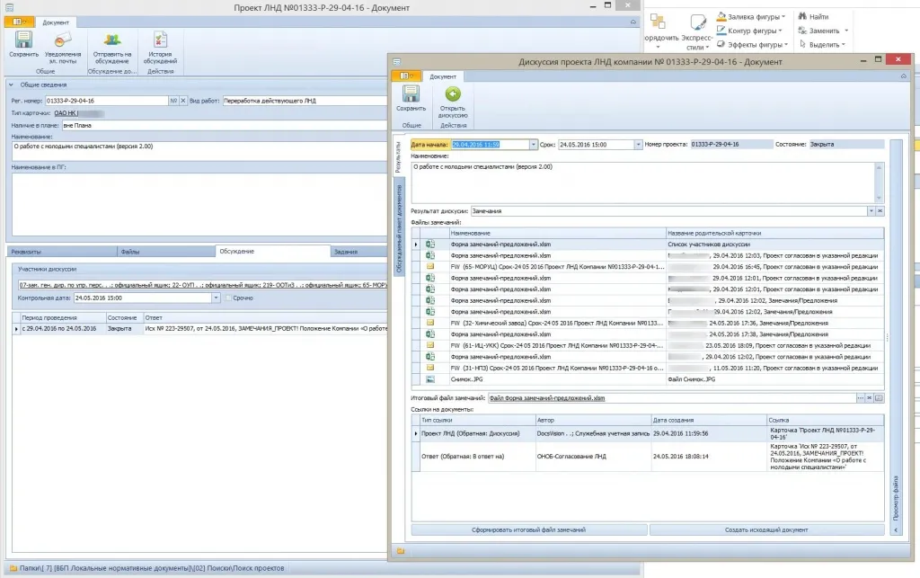The width and height of the screenshot is (920, 578).
Task: Click Отправить на обсуждение icon
Action: (x=111, y=40)
